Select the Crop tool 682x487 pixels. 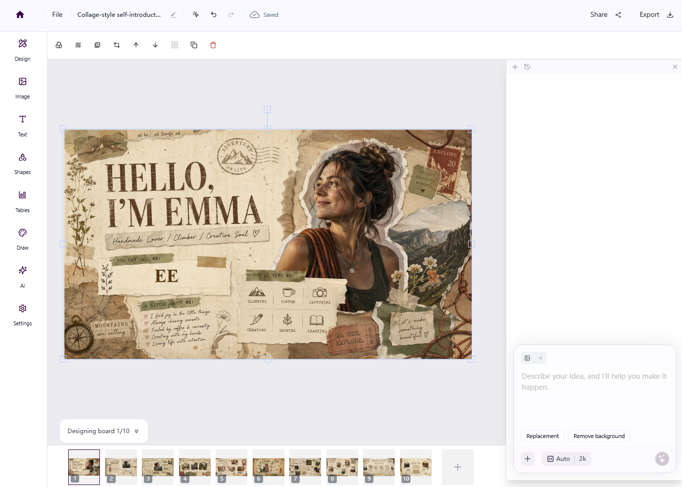tap(117, 45)
